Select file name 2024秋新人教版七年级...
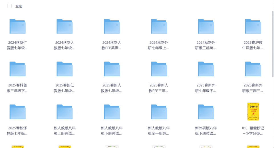This screenshot has height=148, width=274. [x=64, y=45]
